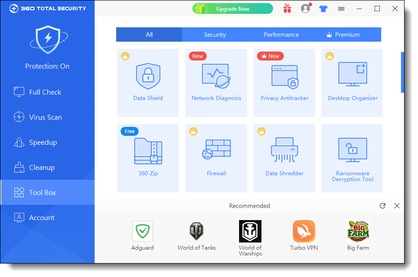Click the Big Farm game icon
This screenshot has height=277, width=418.
[x=358, y=231]
